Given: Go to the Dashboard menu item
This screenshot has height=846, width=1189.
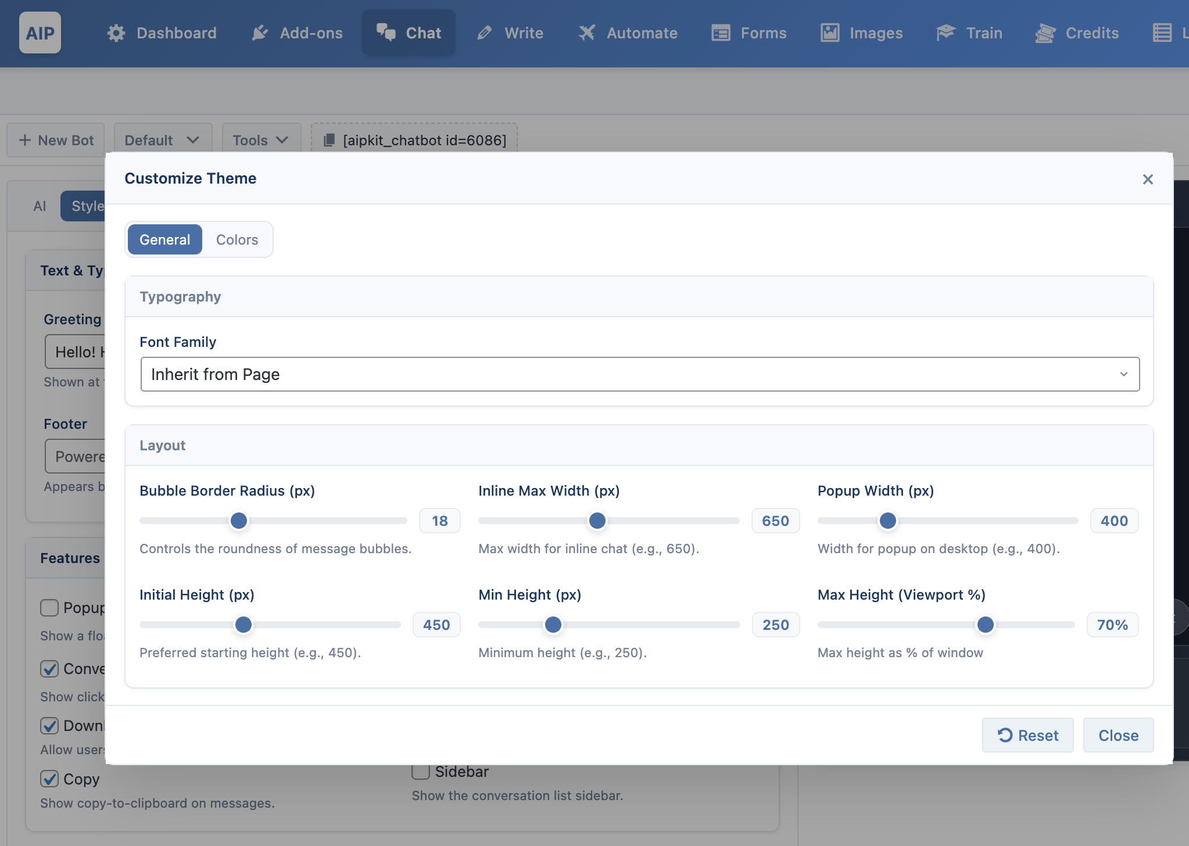Looking at the screenshot, I should [162, 33].
